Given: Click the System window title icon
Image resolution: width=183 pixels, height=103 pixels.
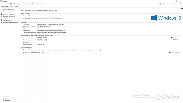Looking at the screenshot, I should tap(1, 1).
